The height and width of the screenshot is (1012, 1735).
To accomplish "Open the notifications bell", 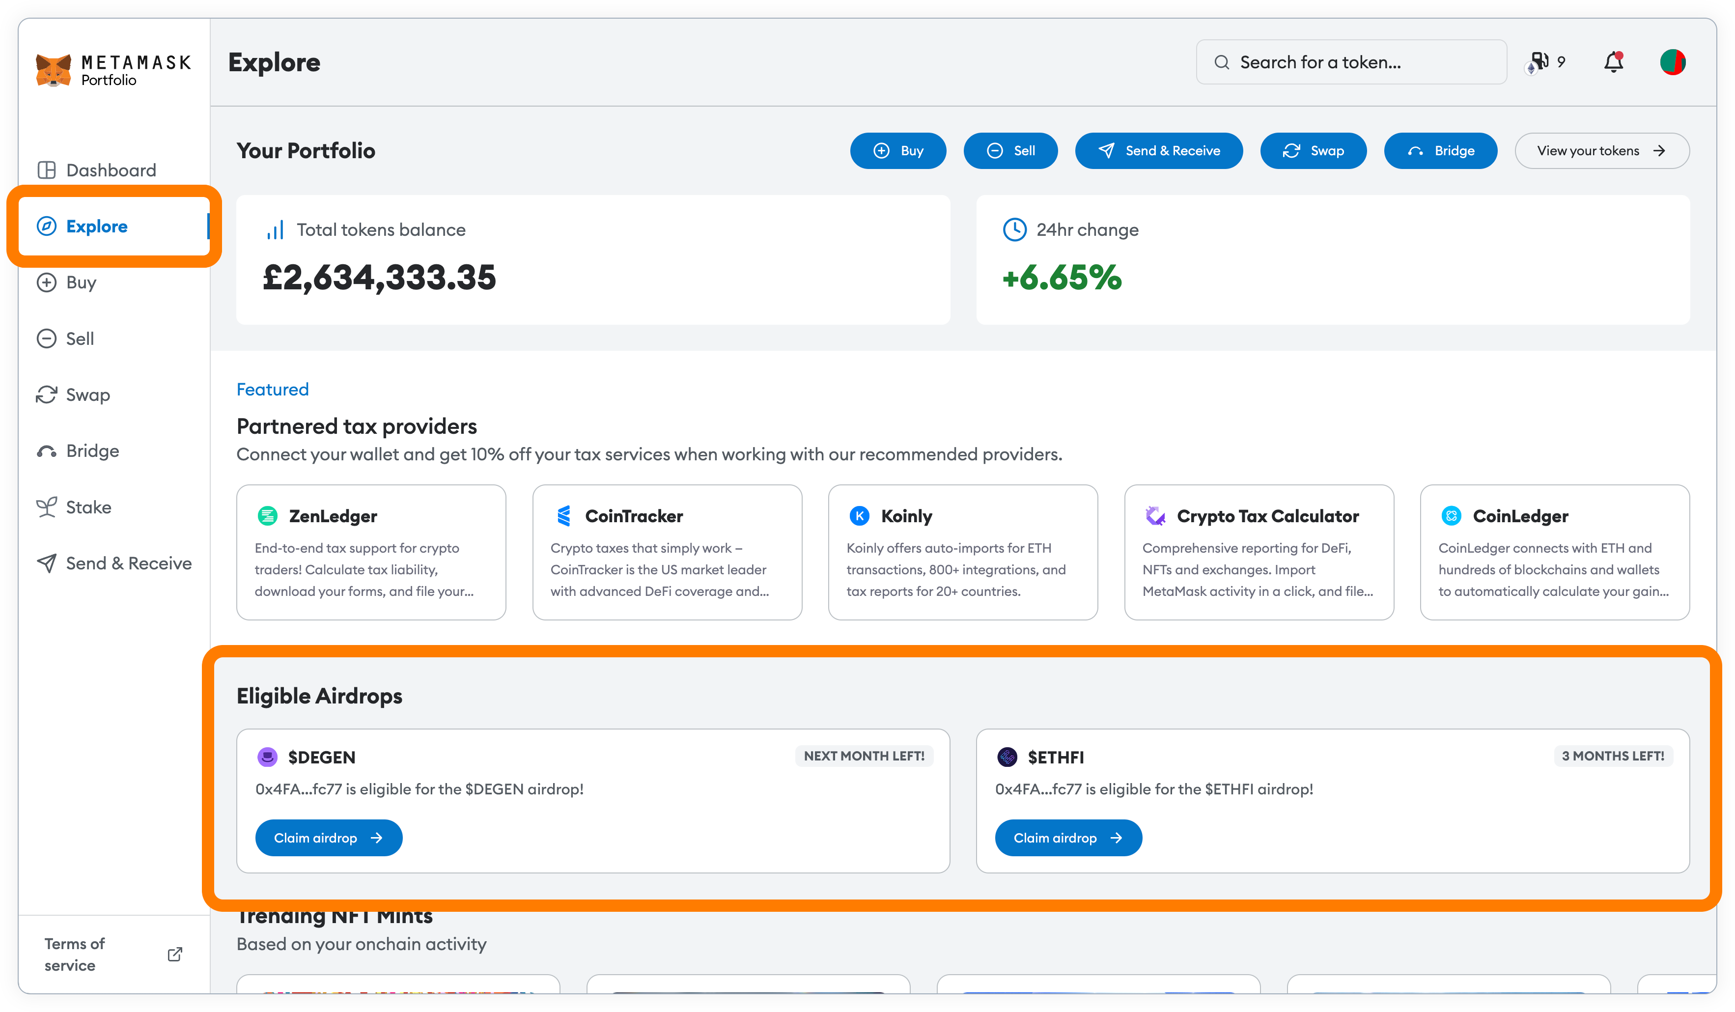I will point(1613,62).
